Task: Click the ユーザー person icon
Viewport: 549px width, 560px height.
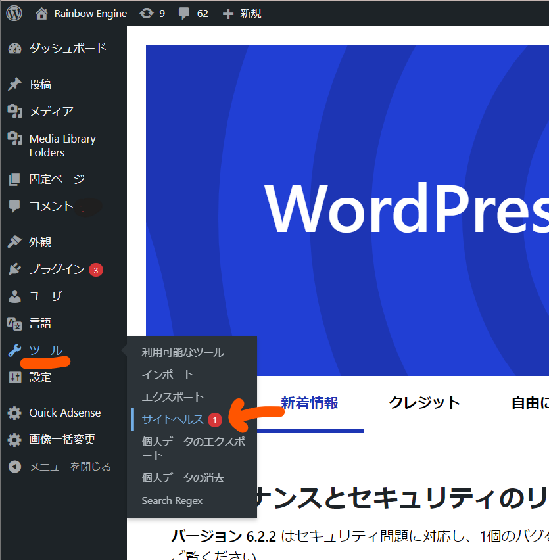Action: click(14, 296)
